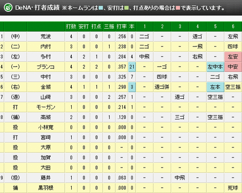Click position label (中)
The width and height of the screenshot is (242, 193).
point(15,36)
